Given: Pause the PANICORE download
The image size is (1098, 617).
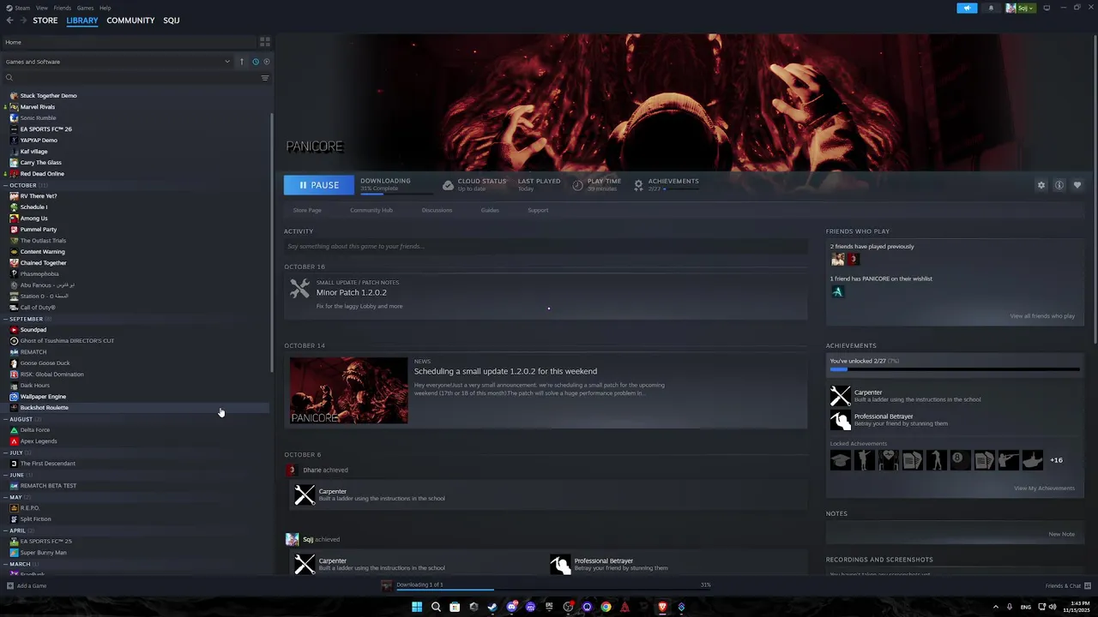Looking at the screenshot, I should [318, 185].
